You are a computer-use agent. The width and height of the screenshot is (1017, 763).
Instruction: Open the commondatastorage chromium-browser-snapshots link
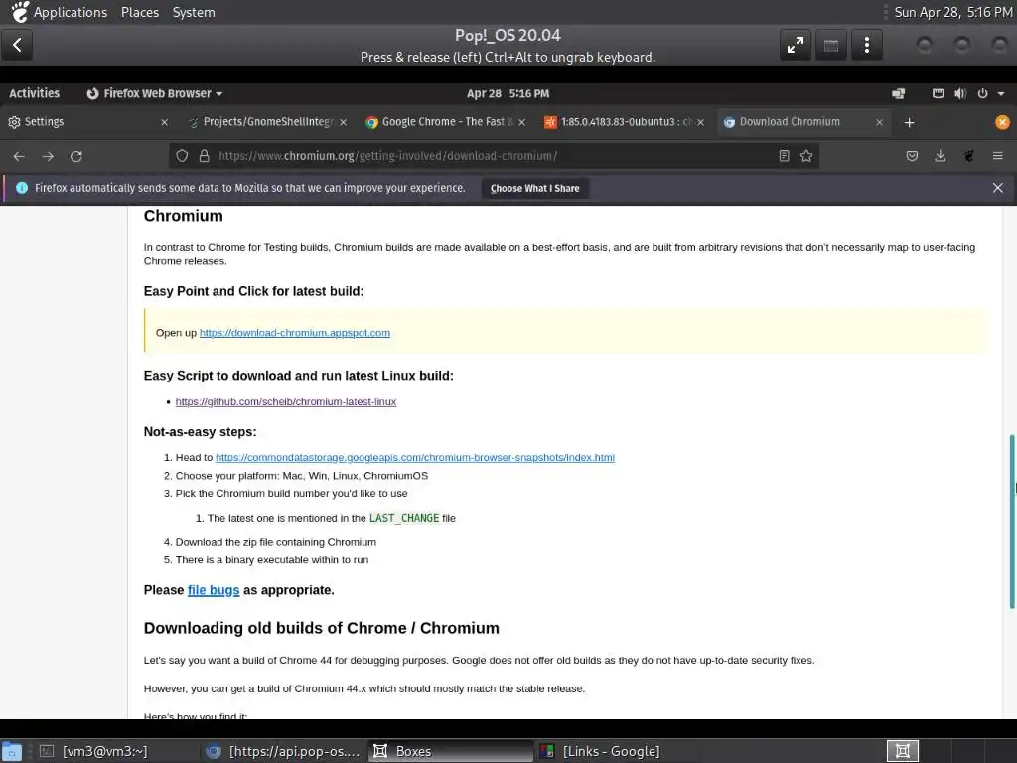click(414, 457)
